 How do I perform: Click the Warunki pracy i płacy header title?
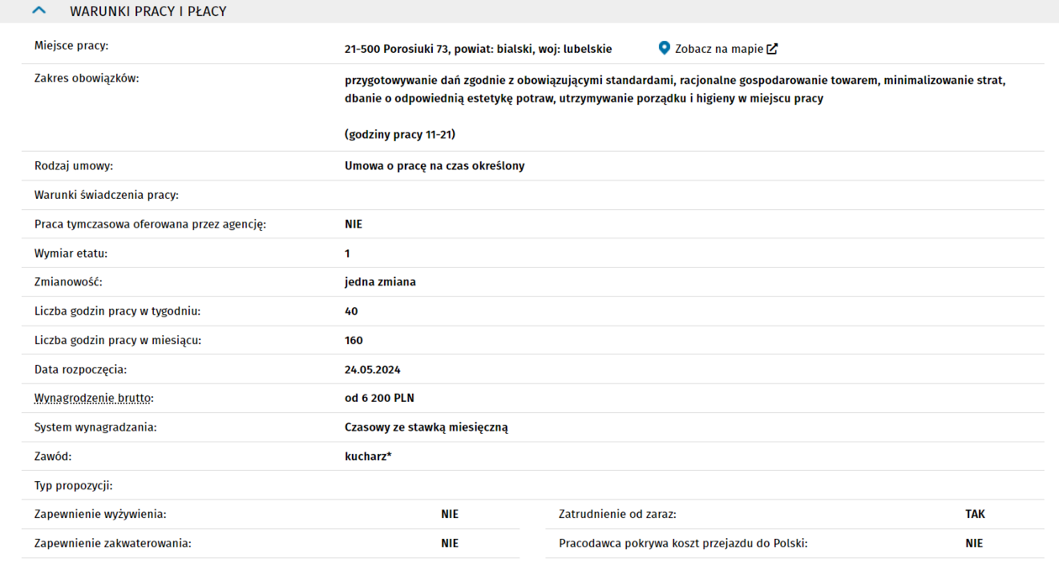click(x=148, y=12)
